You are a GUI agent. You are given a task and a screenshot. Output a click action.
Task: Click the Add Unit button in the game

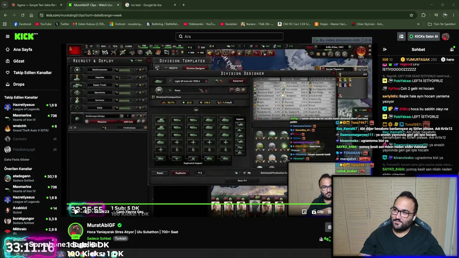[128, 122]
